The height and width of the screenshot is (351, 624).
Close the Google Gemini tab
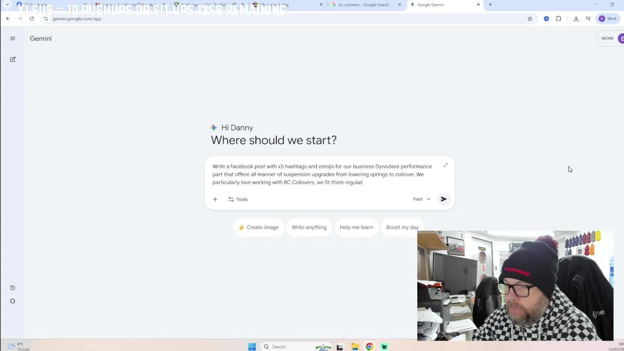[478, 4]
